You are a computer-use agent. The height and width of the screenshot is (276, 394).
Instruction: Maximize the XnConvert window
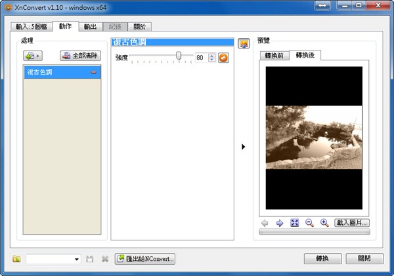pos(359,5)
